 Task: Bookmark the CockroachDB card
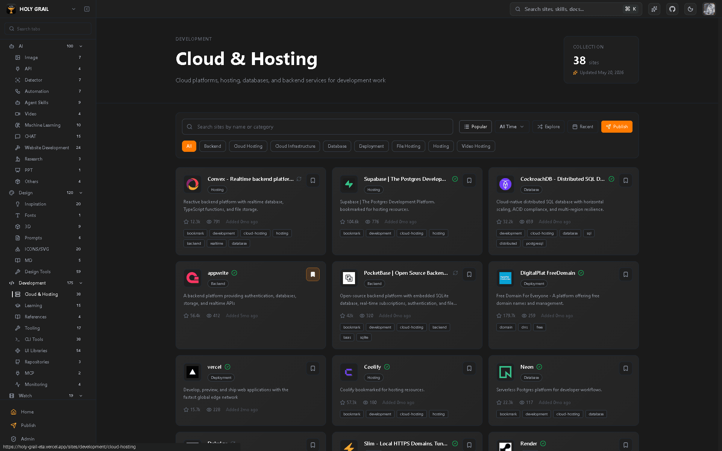click(x=626, y=180)
